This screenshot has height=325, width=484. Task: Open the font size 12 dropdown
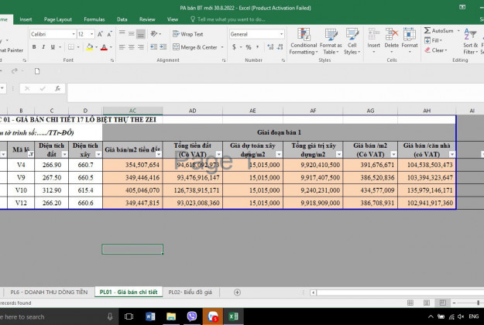[91, 34]
